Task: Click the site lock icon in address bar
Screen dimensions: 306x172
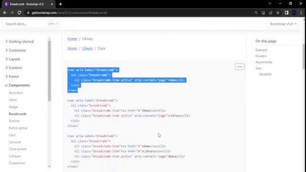Action: [x=28, y=13]
